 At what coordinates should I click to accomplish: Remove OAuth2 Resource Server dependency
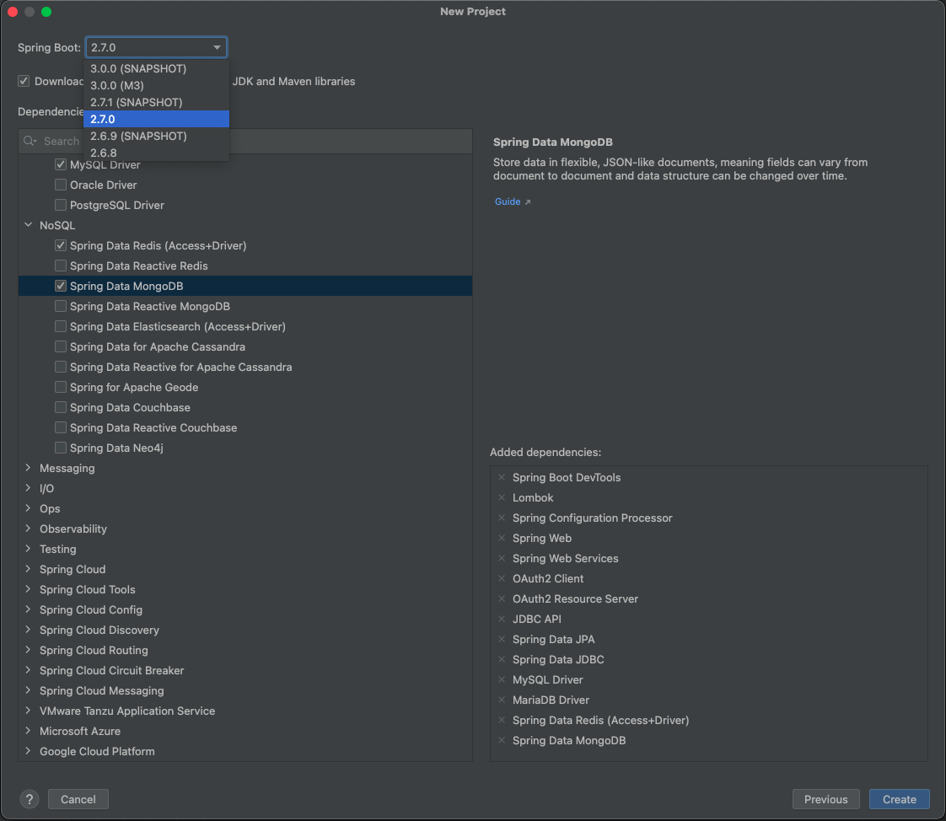(502, 598)
